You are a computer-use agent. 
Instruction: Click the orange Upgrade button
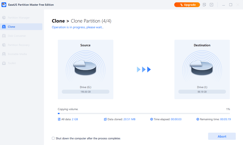(187, 5)
